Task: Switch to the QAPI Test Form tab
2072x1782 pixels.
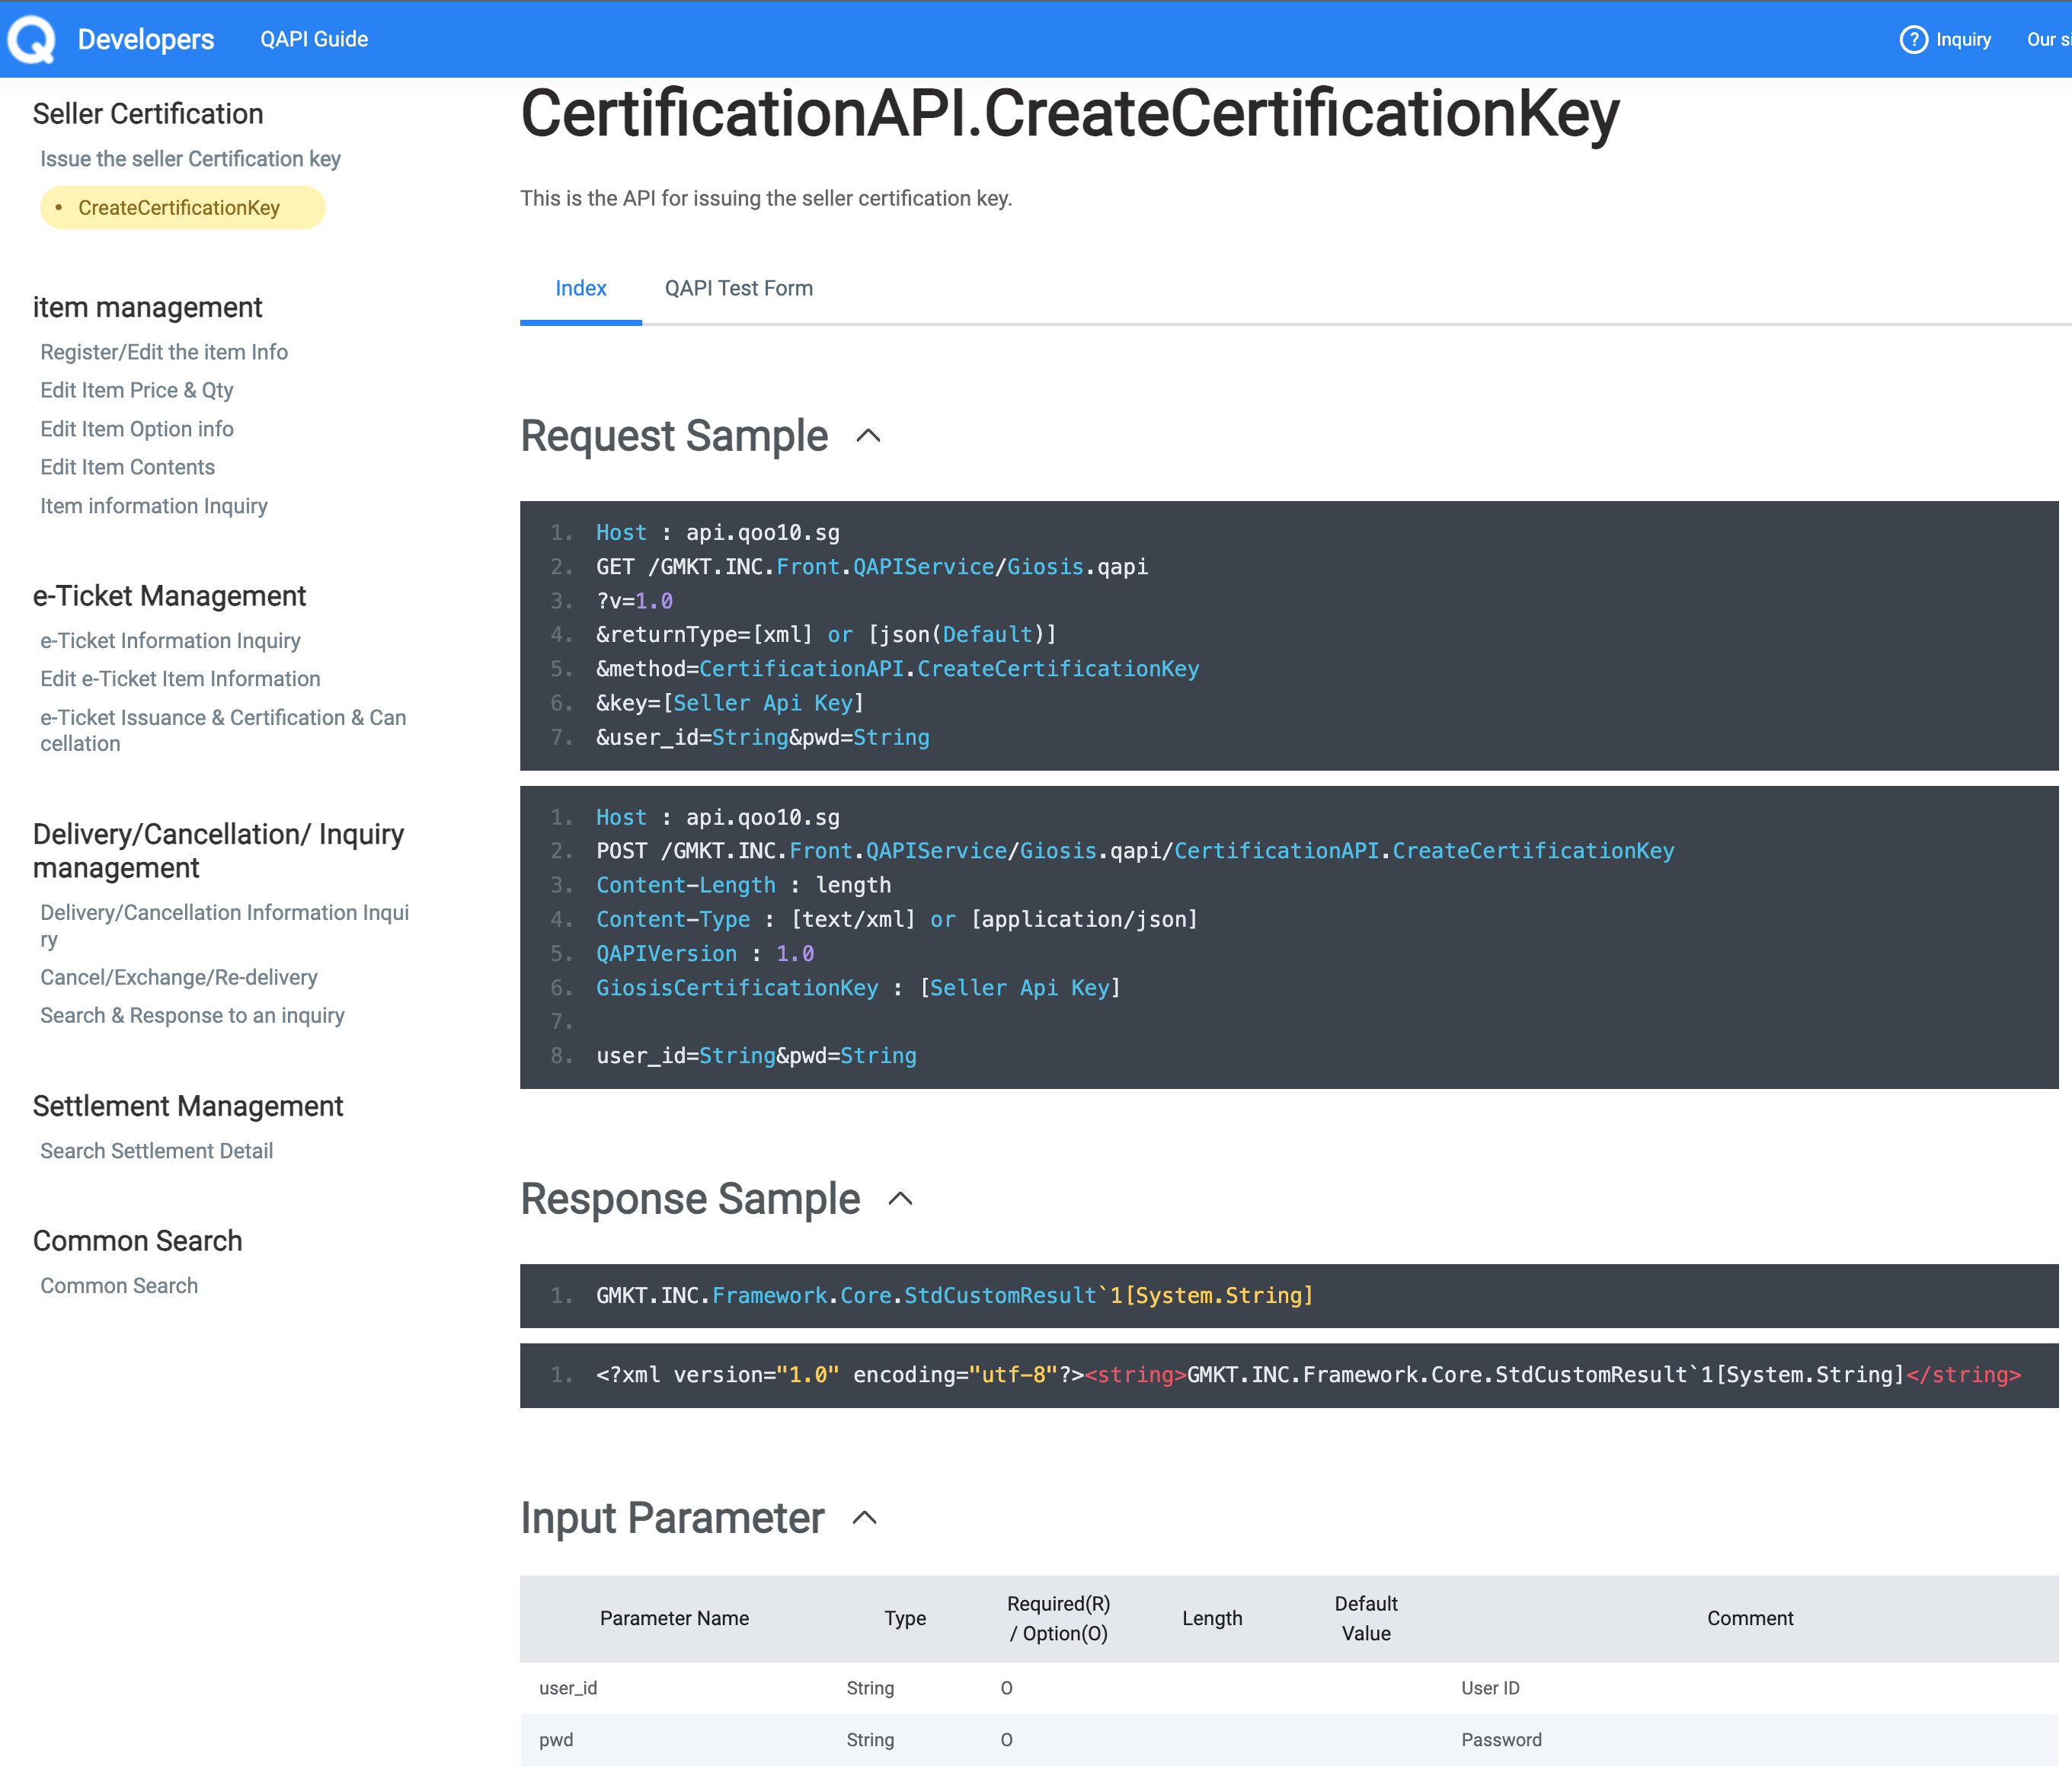Action: (x=738, y=288)
